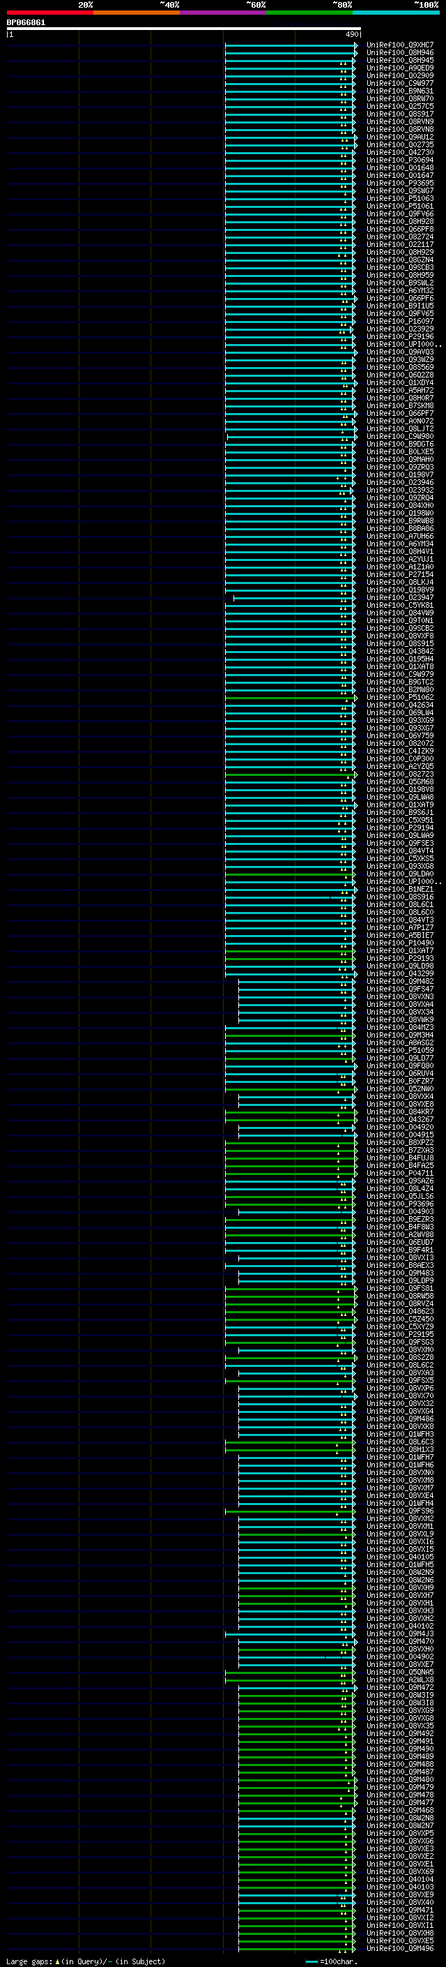This screenshot has height=1967, width=446.
Task: Click UniRef100_Q9M480 label
Action: tap(400, 1779)
